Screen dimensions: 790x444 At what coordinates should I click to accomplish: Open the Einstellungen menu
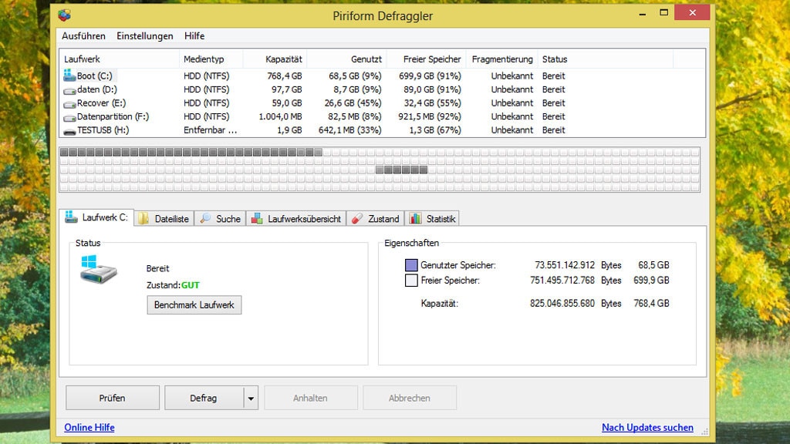point(147,35)
